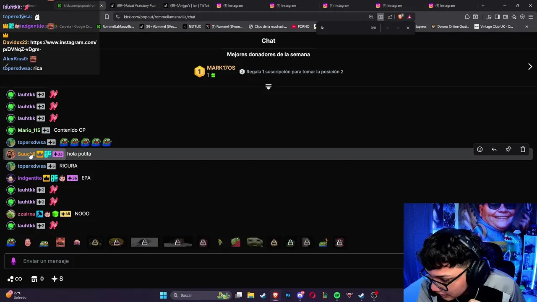Open a new browser tab
The width and height of the screenshot is (537, 302).
[x=483, y=5]
